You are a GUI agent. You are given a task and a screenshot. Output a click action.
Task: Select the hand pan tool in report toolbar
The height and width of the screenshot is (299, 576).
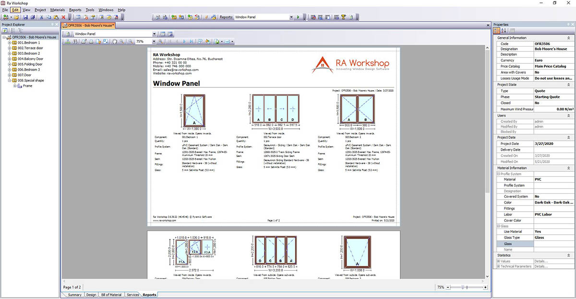(115, 42)
